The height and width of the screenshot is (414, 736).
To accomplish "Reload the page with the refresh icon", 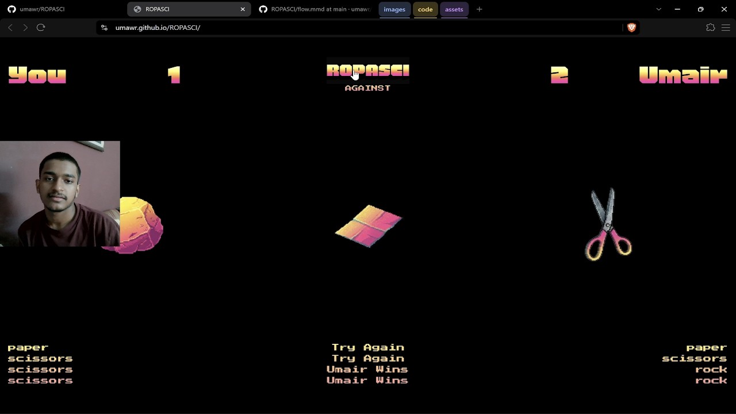I will (41, 28).
